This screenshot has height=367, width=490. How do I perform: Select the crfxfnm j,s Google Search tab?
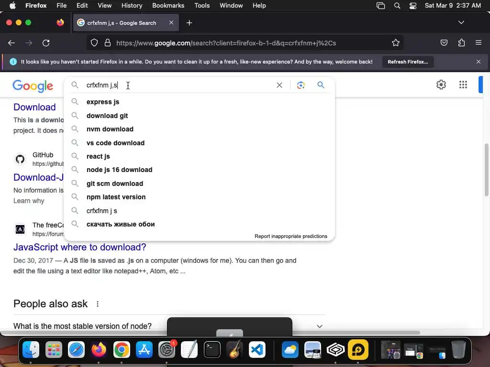coord(126,23)
